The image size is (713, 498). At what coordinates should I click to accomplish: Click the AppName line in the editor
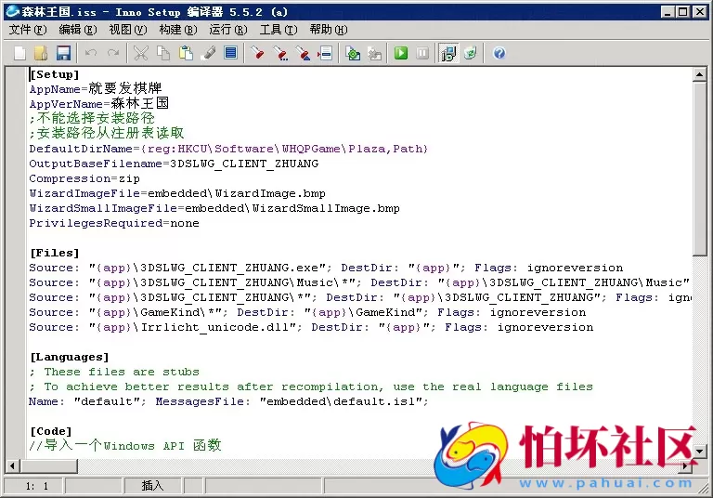click(x=95, y=89)
